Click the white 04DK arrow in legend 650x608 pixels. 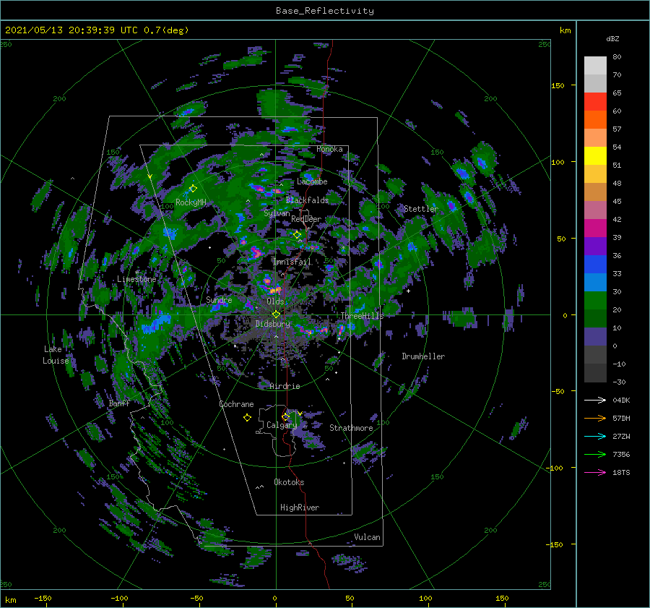[x=595, y=400]
